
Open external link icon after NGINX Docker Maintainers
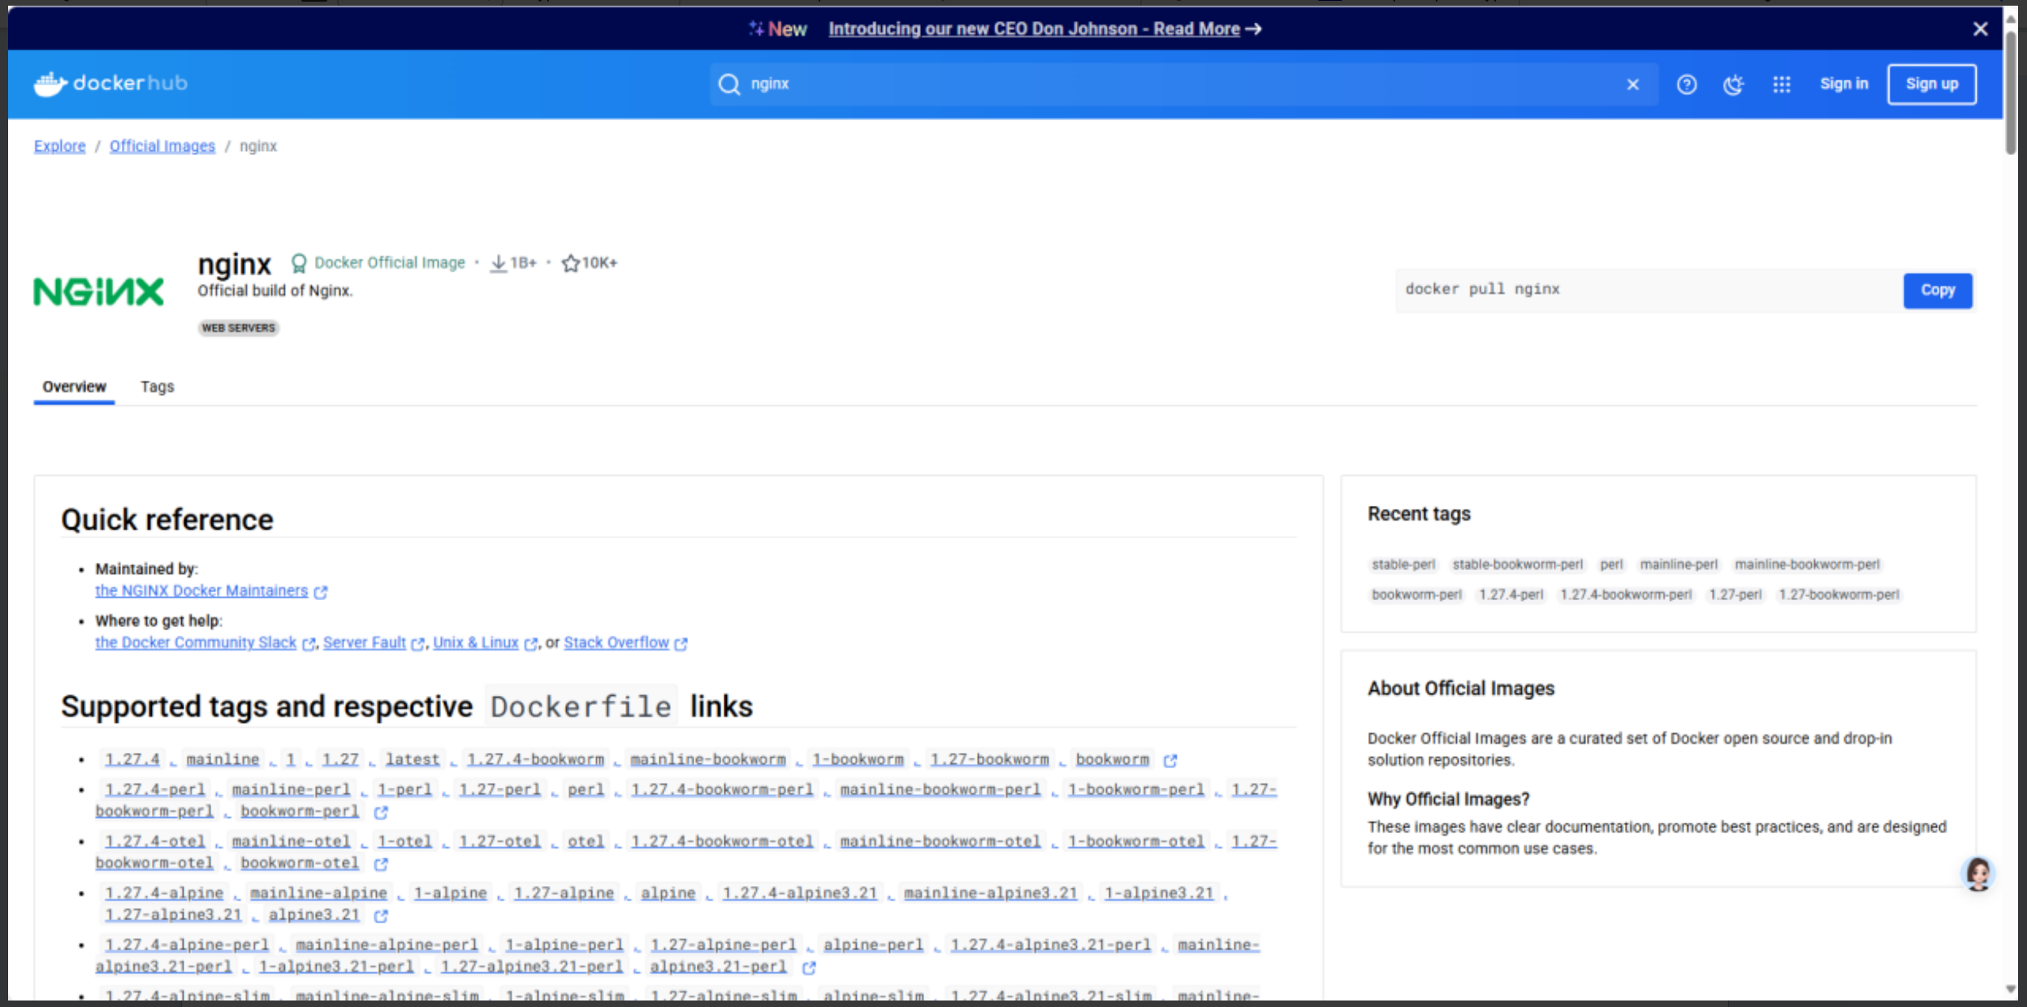coord(321,592)
